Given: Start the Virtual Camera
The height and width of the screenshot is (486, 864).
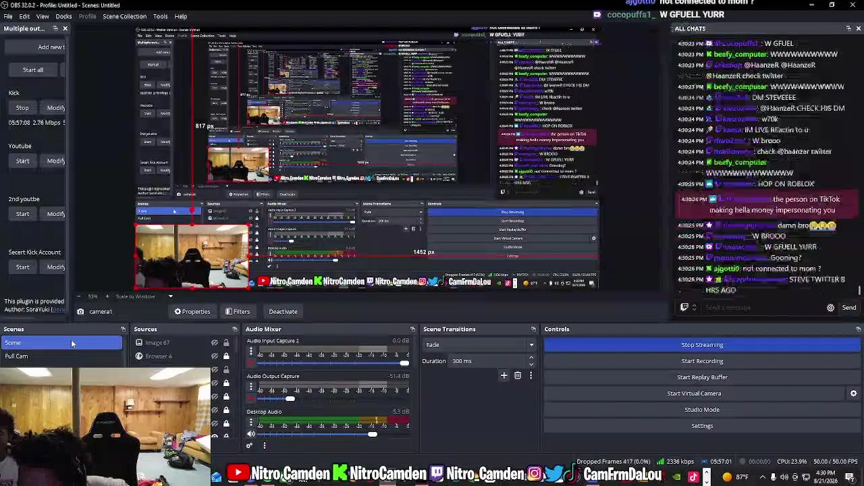Looking at the screenshot, I should [694, 394].
